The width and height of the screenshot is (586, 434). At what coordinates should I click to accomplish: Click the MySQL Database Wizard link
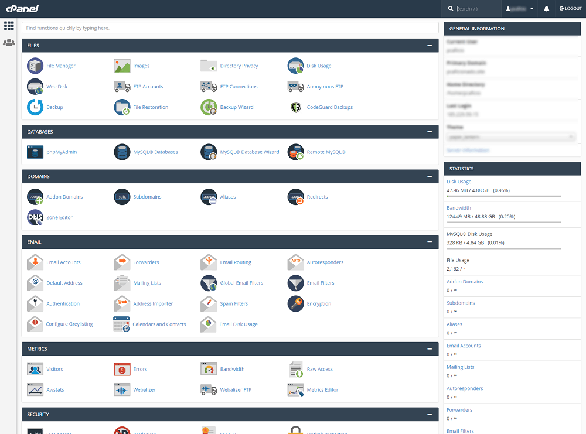pyautogui.click(x=250, y=152)
